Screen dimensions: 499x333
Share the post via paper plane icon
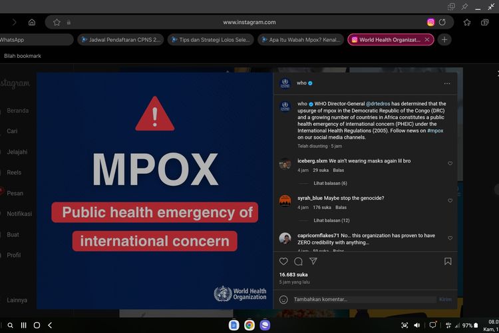(x=313, y=262)
